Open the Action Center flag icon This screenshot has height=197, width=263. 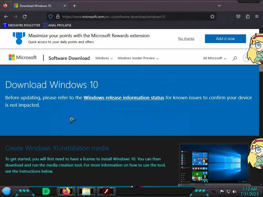(x=222, y=191)
